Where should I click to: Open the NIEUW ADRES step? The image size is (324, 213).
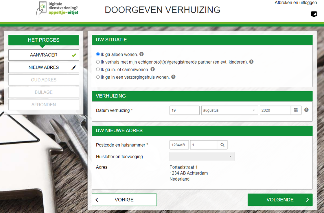click(44, 67)
